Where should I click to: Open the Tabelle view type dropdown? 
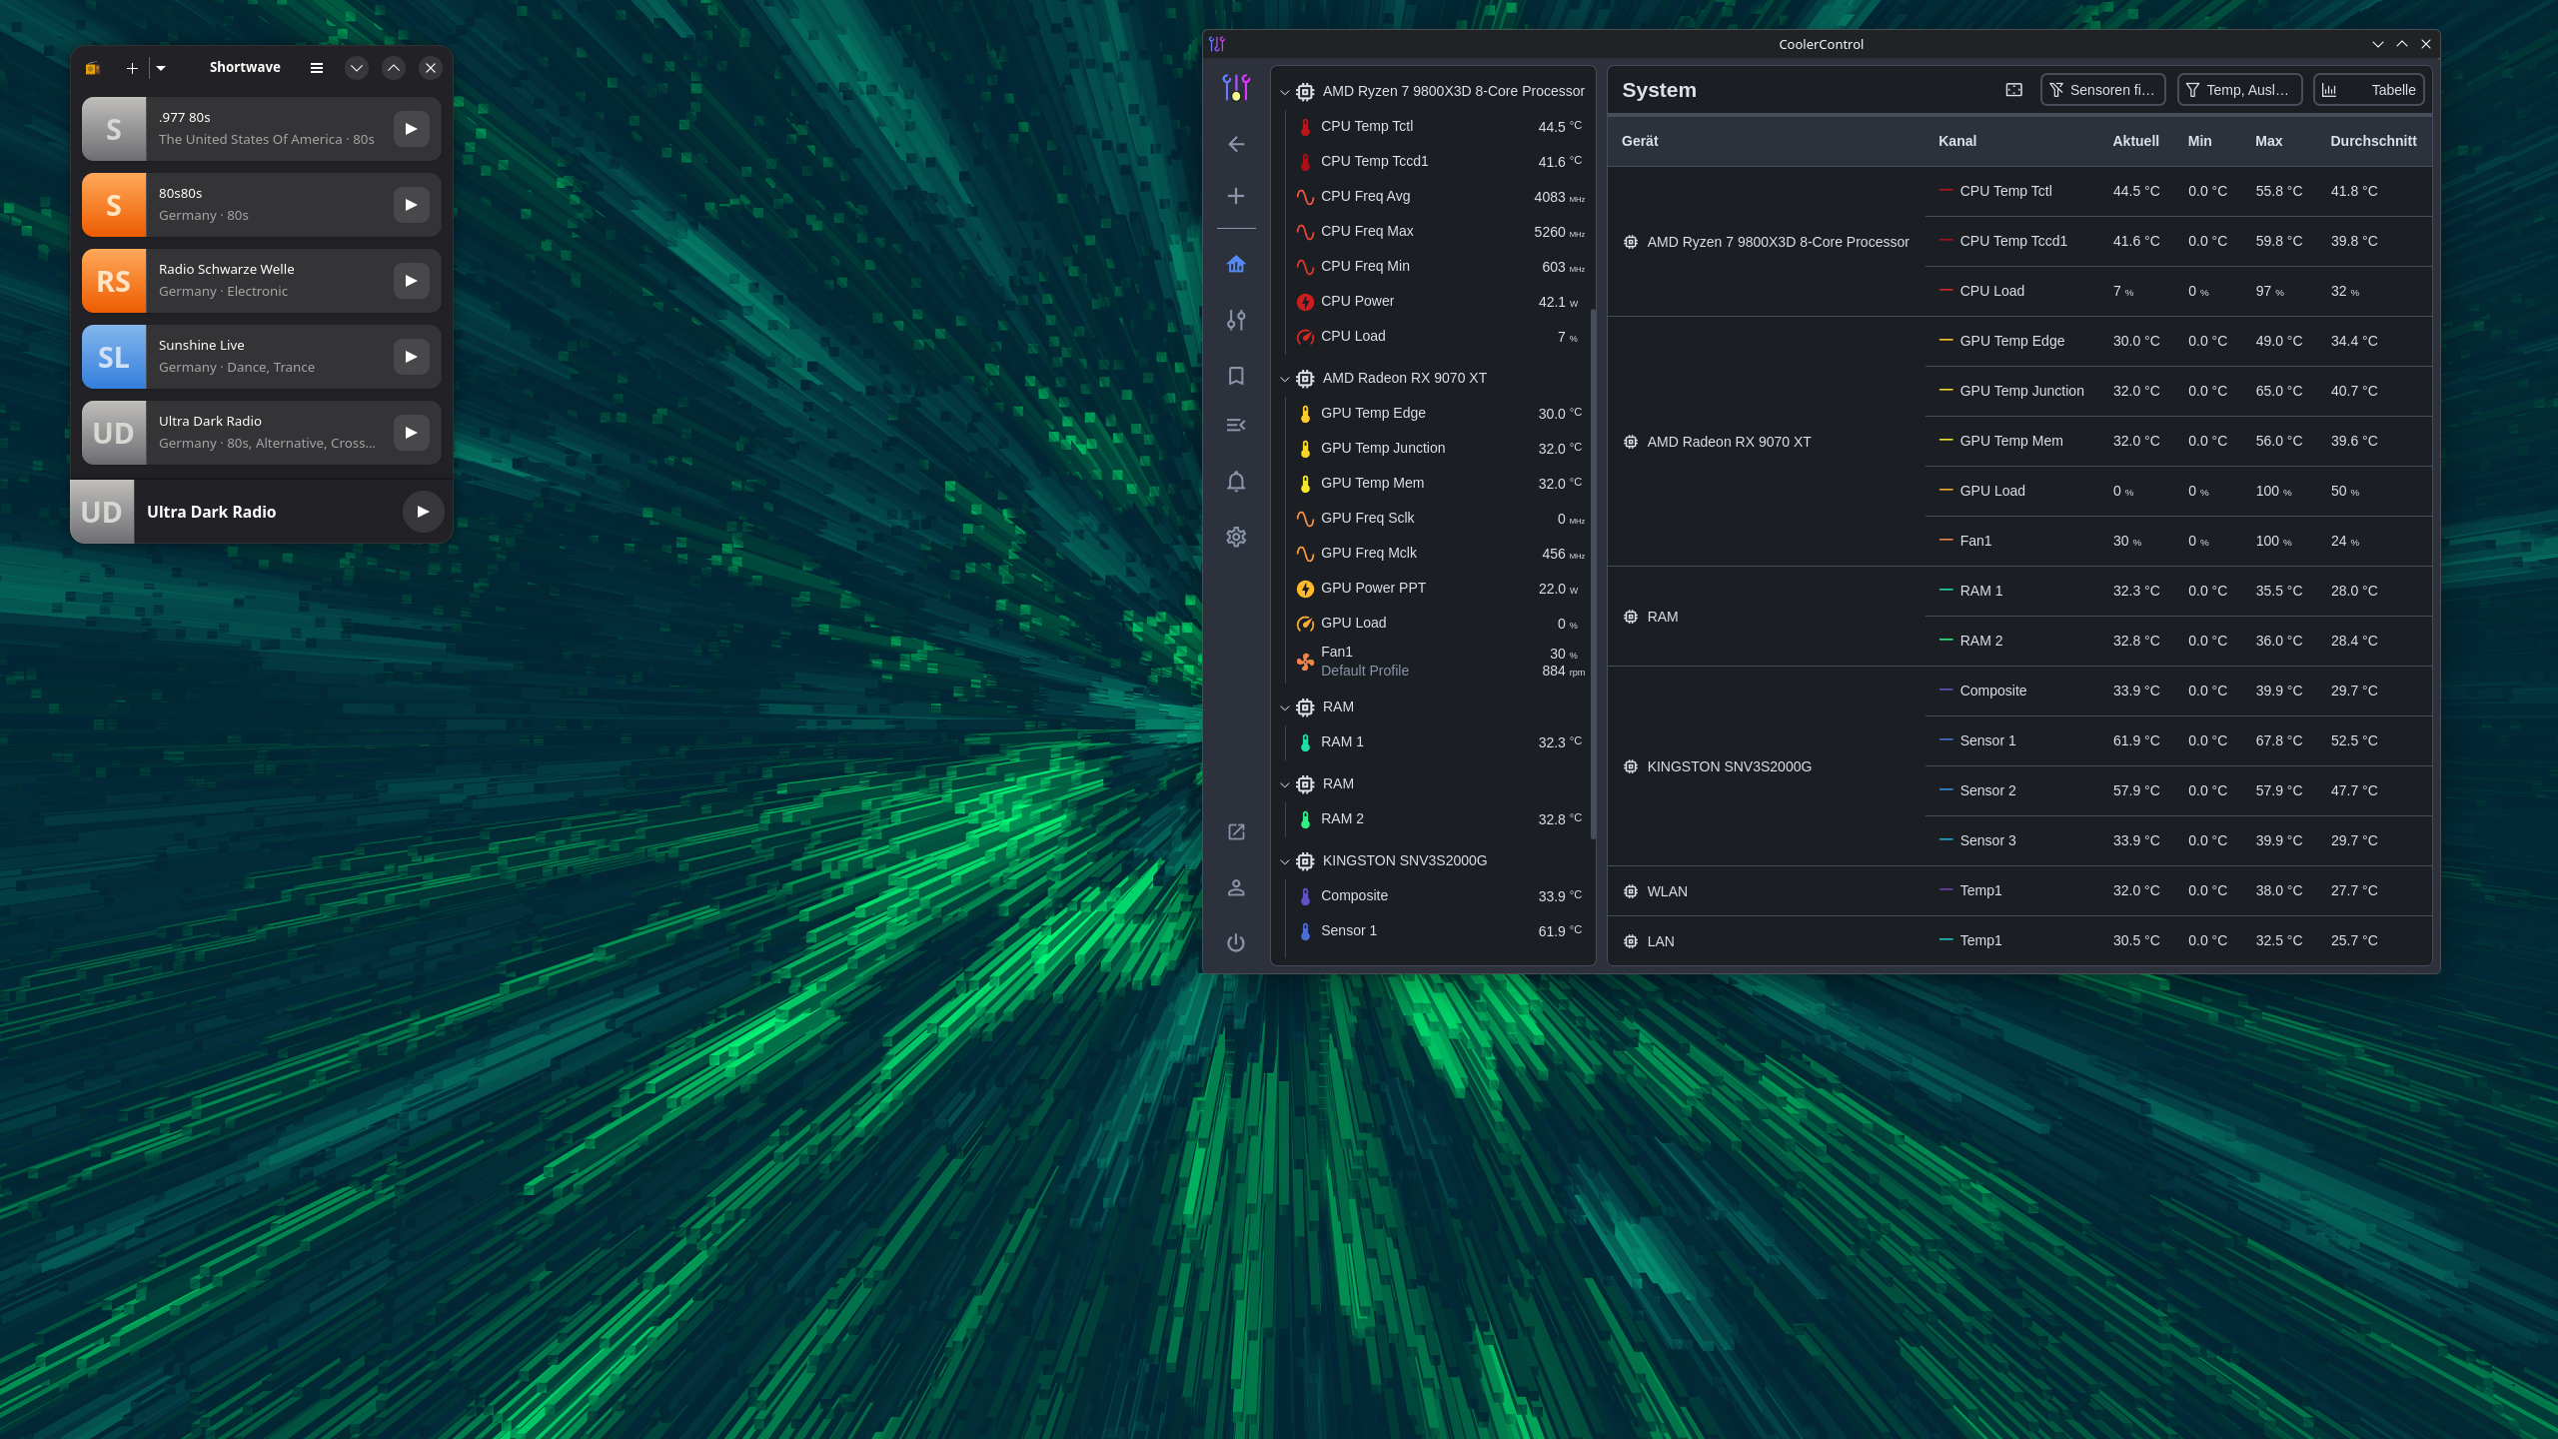click(x=2368, y=90)
